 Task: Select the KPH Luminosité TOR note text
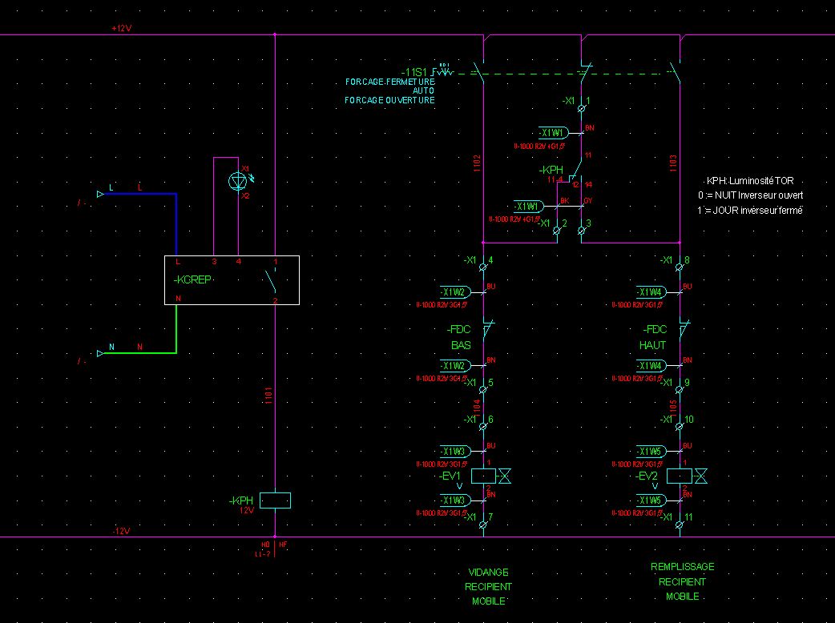click(x=749, y=182)
